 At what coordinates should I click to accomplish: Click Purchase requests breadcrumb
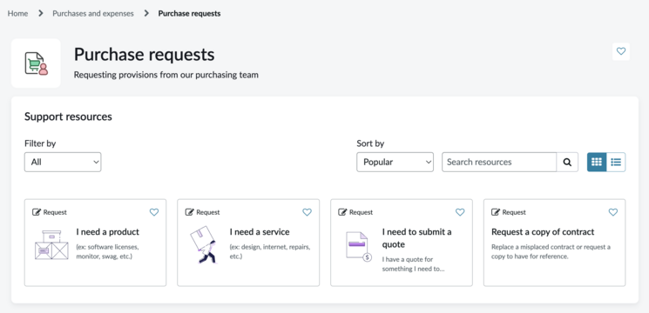click(x=189, y=14)
